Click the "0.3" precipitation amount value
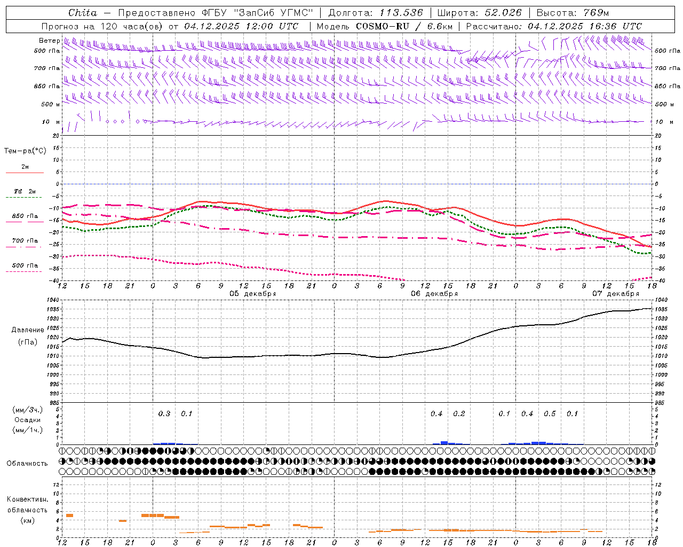Screen dimensions: 683x547 164,413
